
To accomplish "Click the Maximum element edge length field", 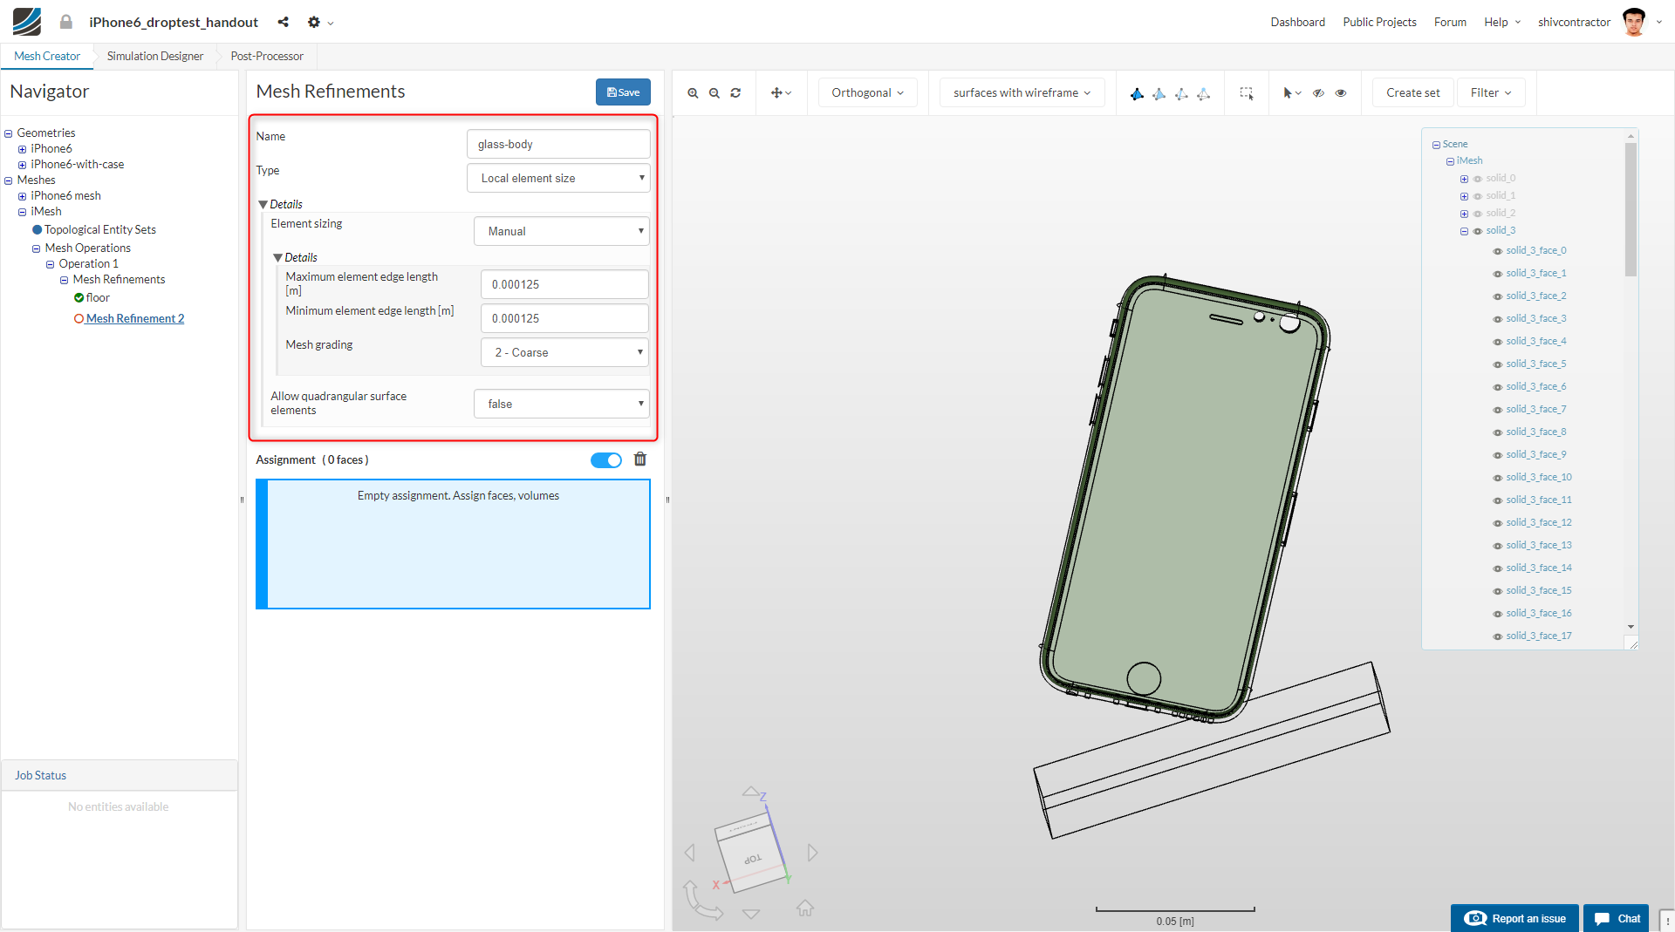I will point(564,284).
